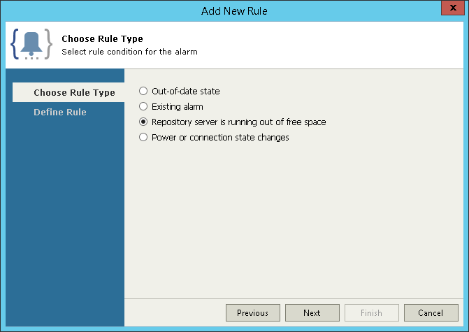
Task: Click the bold Choose Rule Type heading
Action: click(x=102, y=38)
